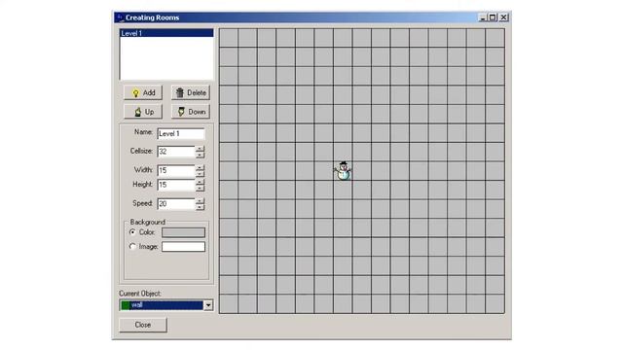The image size is (623, 350).
Task: Open the Current Object dropdown arrow
Action: coord(208,305)
